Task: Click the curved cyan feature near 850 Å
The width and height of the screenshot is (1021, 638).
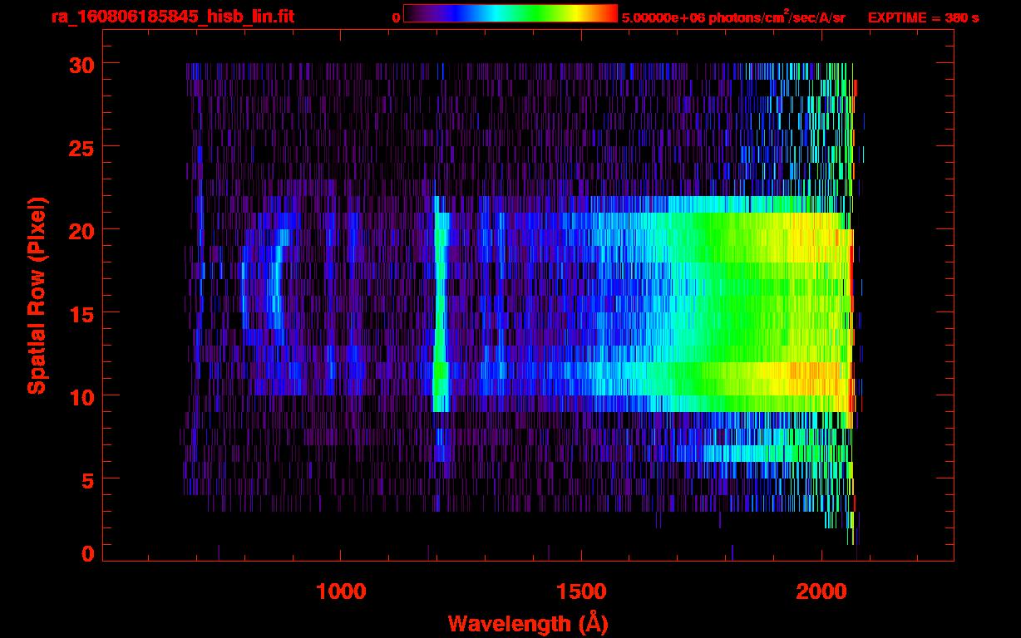Action: pos(278,280)
